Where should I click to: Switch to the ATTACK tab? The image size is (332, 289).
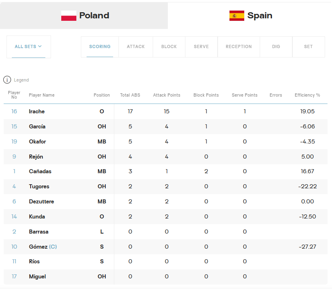[136, 47]
